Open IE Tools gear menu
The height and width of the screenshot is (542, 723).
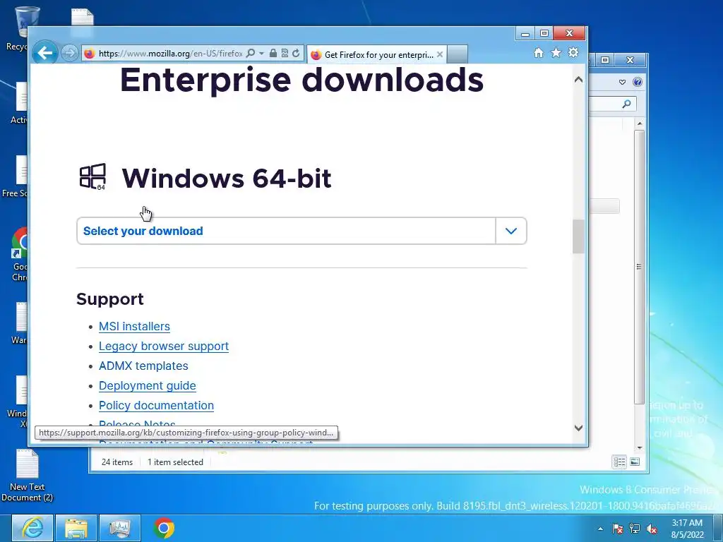pos(573,52)
